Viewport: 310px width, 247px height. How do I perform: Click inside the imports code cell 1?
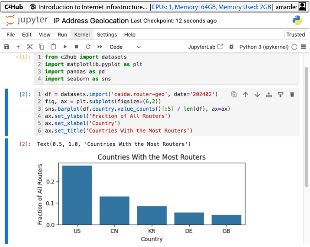pos(166,68)
